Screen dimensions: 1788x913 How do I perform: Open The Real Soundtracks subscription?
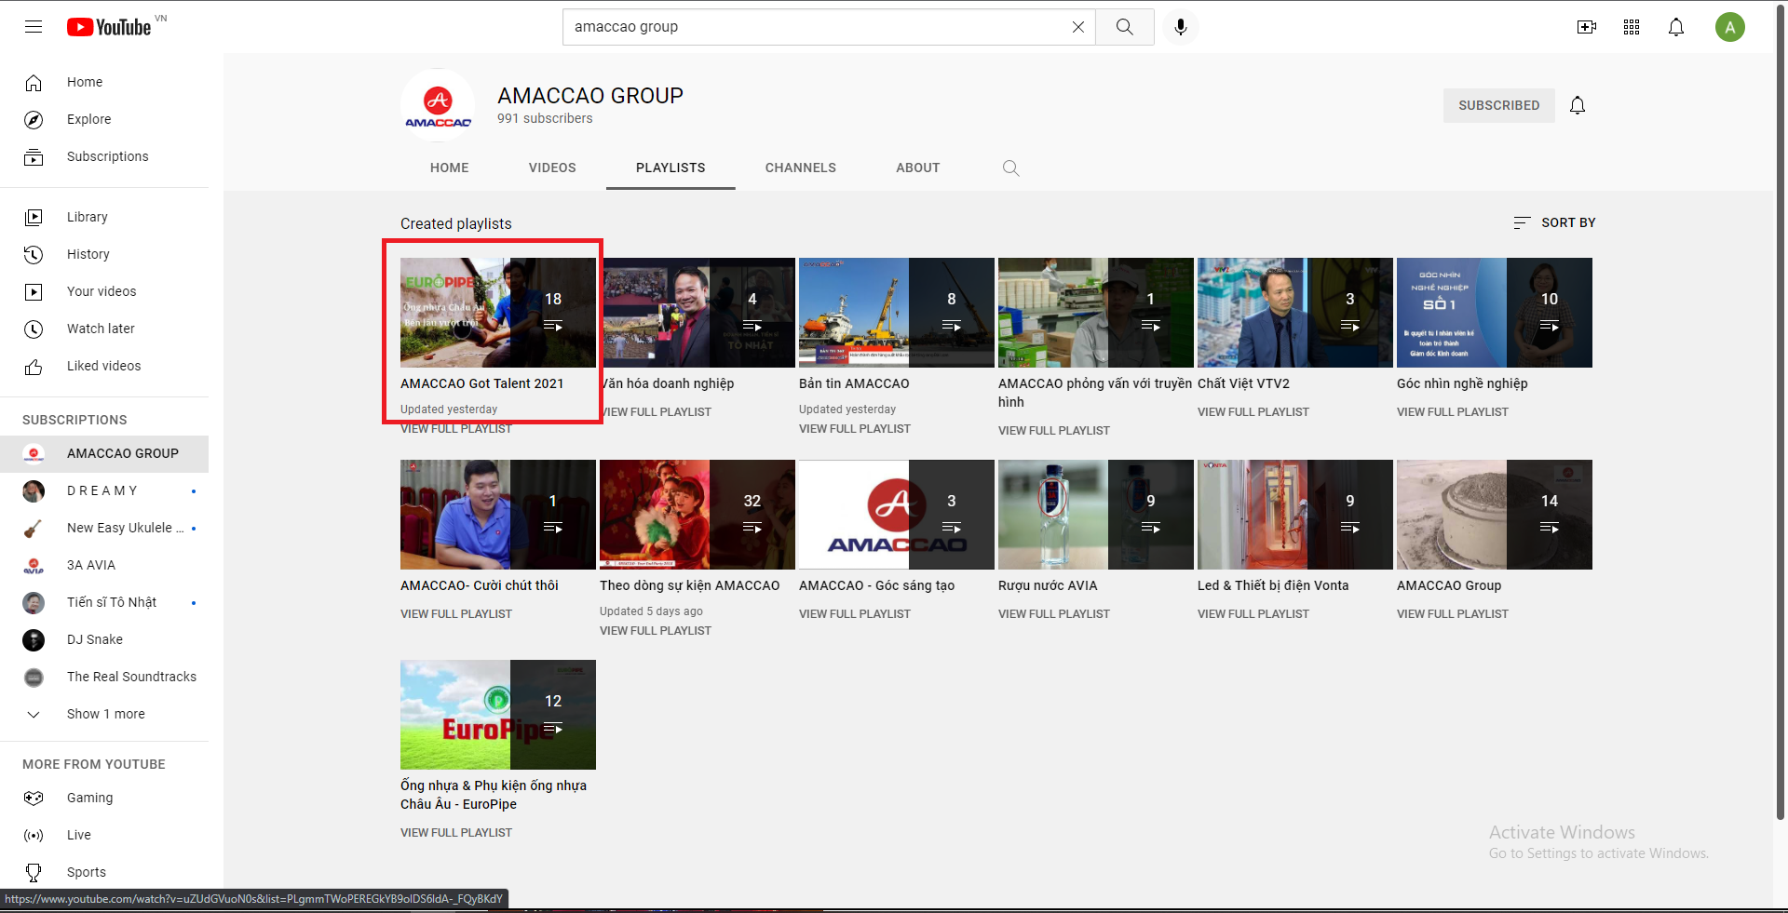tap(104, 677)
